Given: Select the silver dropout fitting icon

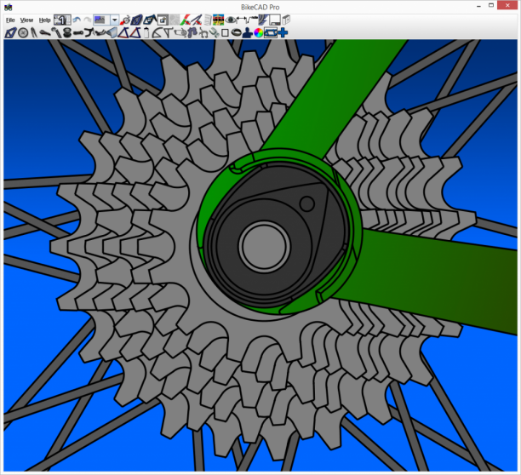Looking at the screenshot, I should tap(215, 33).
